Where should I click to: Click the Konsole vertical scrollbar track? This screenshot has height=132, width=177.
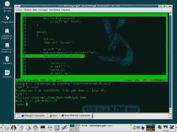tap(170, 61)
